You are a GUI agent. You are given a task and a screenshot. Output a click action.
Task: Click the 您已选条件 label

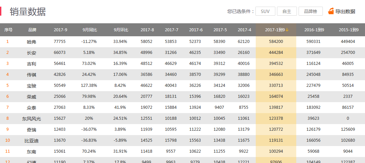(240, 11)
